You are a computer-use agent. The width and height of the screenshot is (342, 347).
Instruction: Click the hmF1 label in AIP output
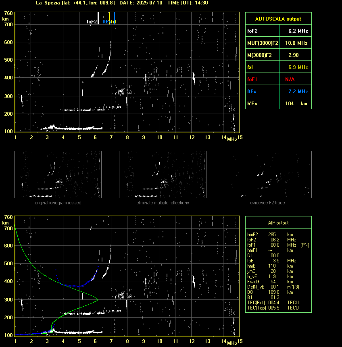click(252, 250)
